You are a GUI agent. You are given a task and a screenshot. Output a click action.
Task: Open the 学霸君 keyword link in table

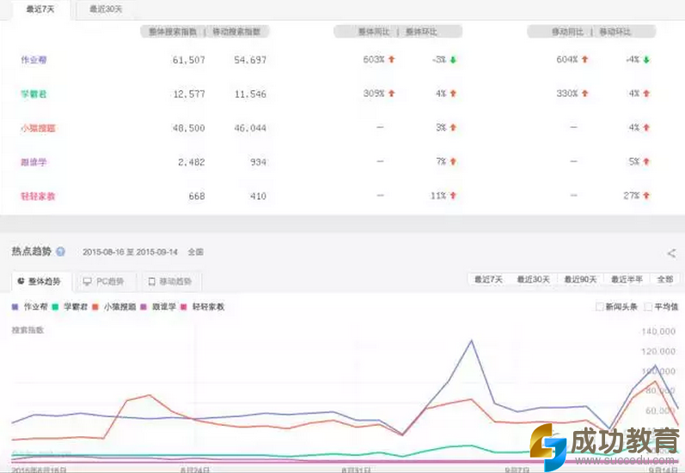pyautogui.click(x=33, y=94)
